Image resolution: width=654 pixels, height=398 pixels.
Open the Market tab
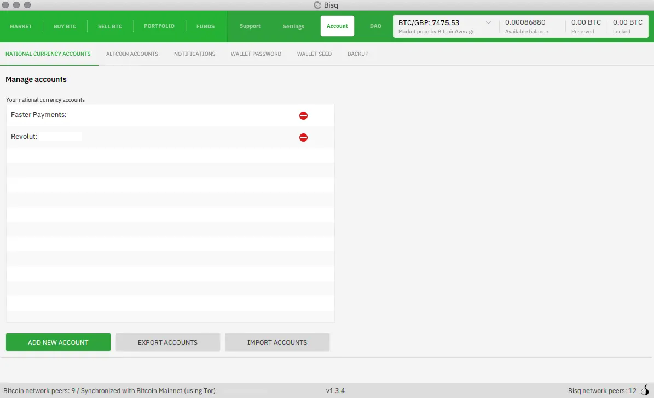pos(21,26)
